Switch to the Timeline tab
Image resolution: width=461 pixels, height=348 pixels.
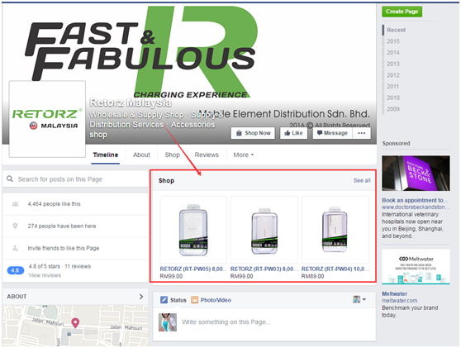click(106, 155)
